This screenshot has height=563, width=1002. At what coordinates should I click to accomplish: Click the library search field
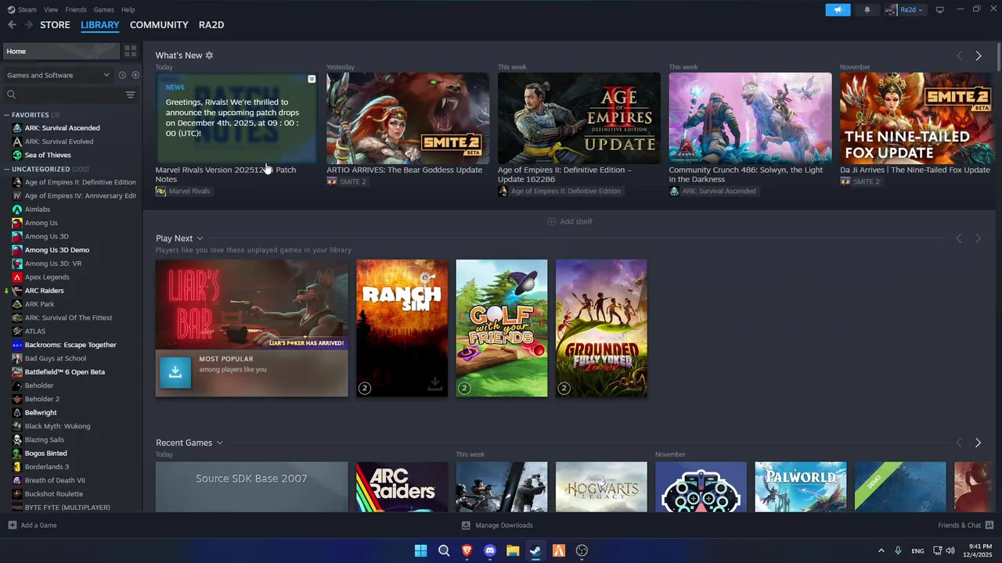tap(63, 95)
